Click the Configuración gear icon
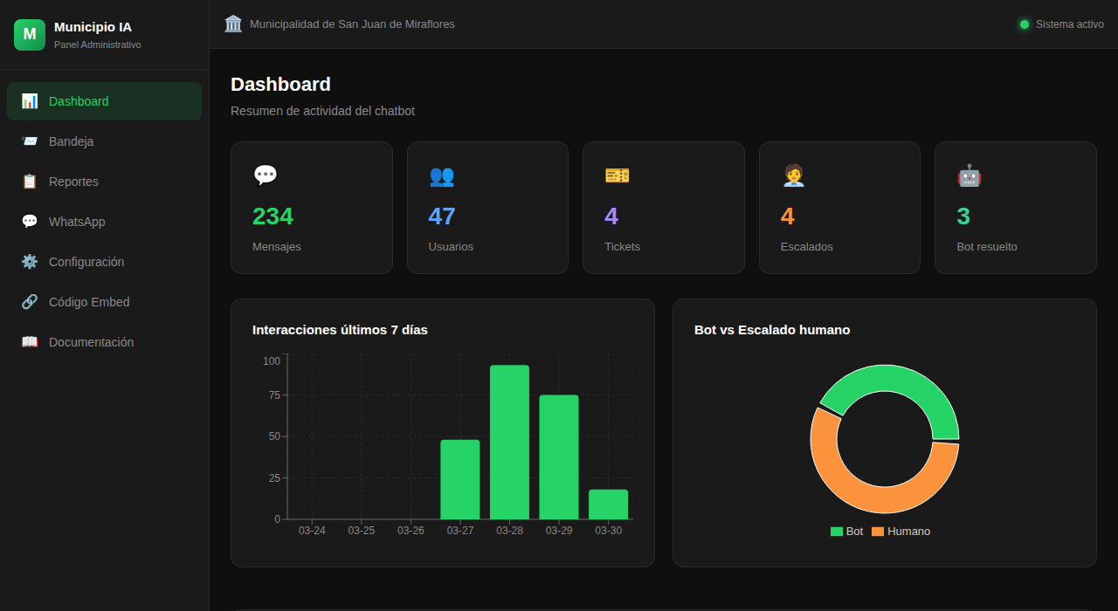This screenshot has height=611, width=1118. pos(30,262)
